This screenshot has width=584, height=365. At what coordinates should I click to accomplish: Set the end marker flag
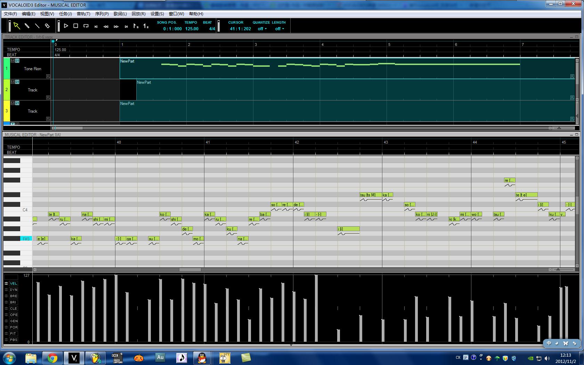(x=146, y=26)
